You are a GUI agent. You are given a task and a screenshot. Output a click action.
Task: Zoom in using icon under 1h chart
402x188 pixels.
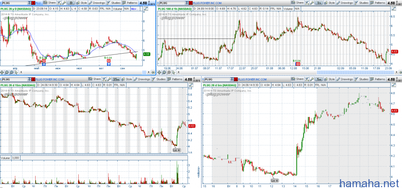[164, 72]
